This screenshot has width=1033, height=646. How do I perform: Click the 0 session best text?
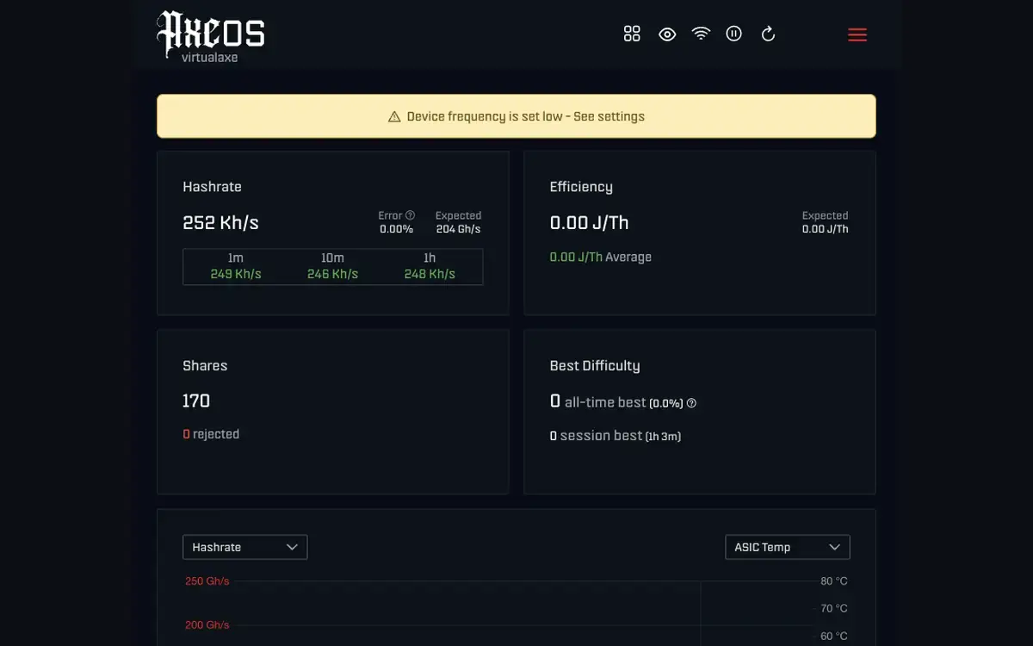(x=615, y=436)
